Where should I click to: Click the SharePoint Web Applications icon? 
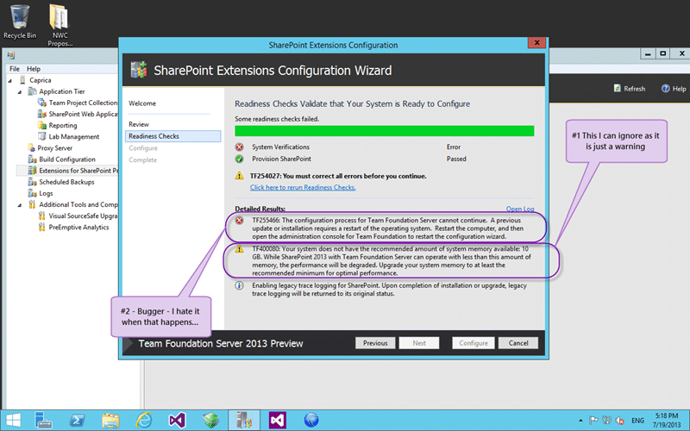(41, 114)
